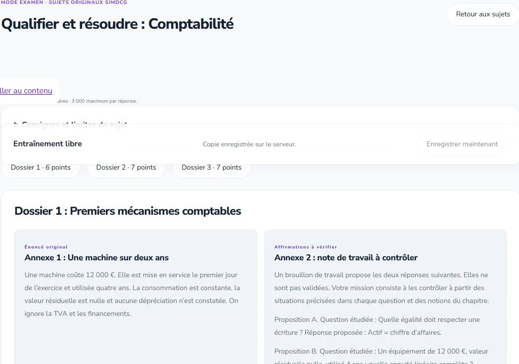This screenshot has width=519, height=364.
Task: Click Enregistrer maintenant button
Action: pos(462,144)
